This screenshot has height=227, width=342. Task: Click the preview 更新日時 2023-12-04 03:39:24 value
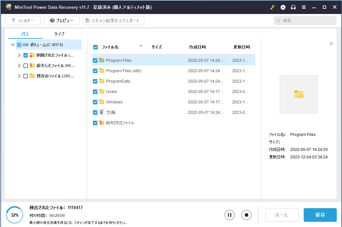tap(309, 157)
